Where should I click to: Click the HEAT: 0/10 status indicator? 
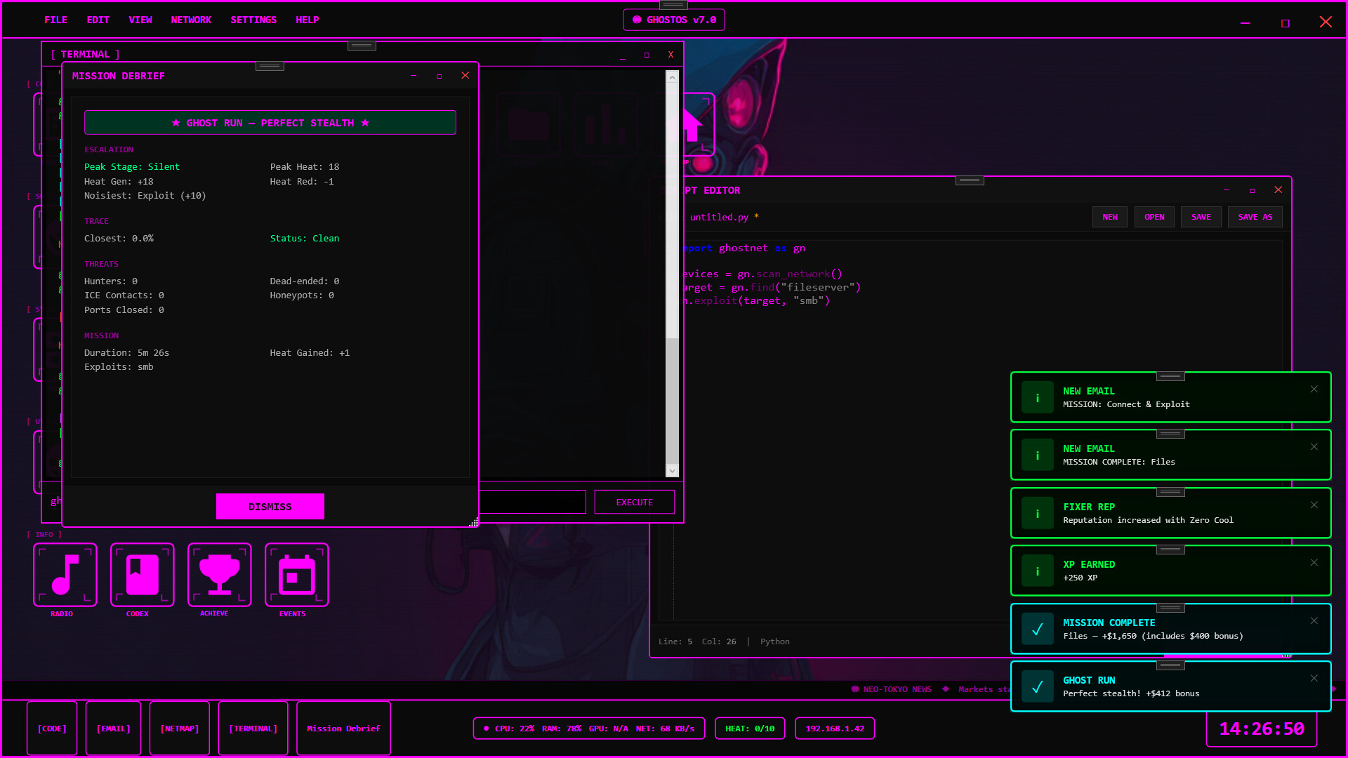click(x=750, y=729)
